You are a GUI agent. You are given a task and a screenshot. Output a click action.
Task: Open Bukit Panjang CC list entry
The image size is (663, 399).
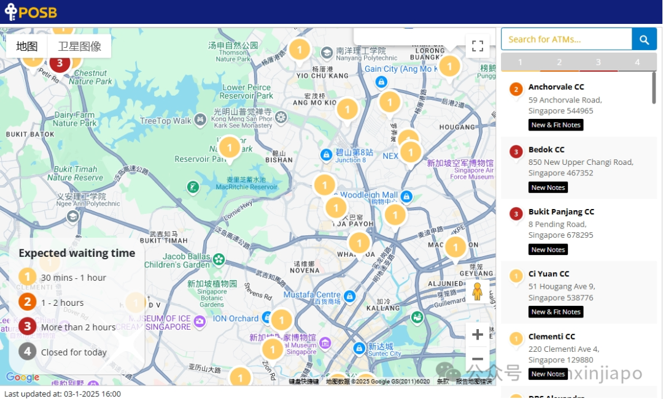[578, 230]
